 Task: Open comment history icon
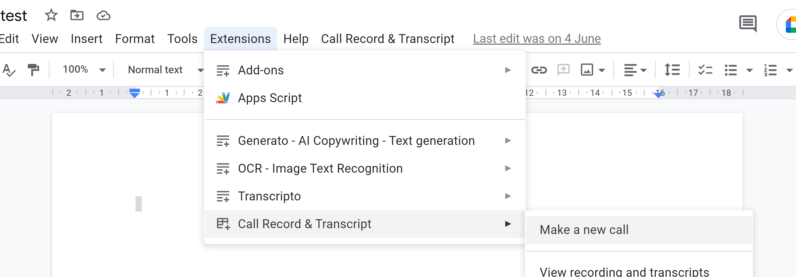(748, 23)
